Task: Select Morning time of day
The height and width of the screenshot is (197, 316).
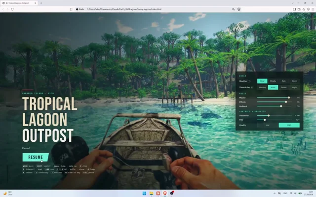Action: click(262, 87)
